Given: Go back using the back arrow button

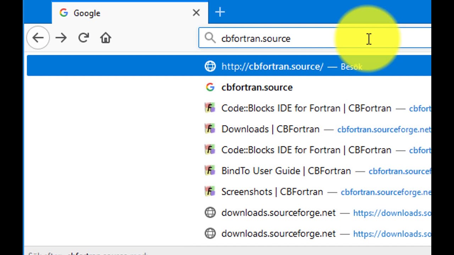Looking at the screenshot, I should tap(38, 38).
